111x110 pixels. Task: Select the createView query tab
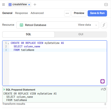tap(19, 4)
